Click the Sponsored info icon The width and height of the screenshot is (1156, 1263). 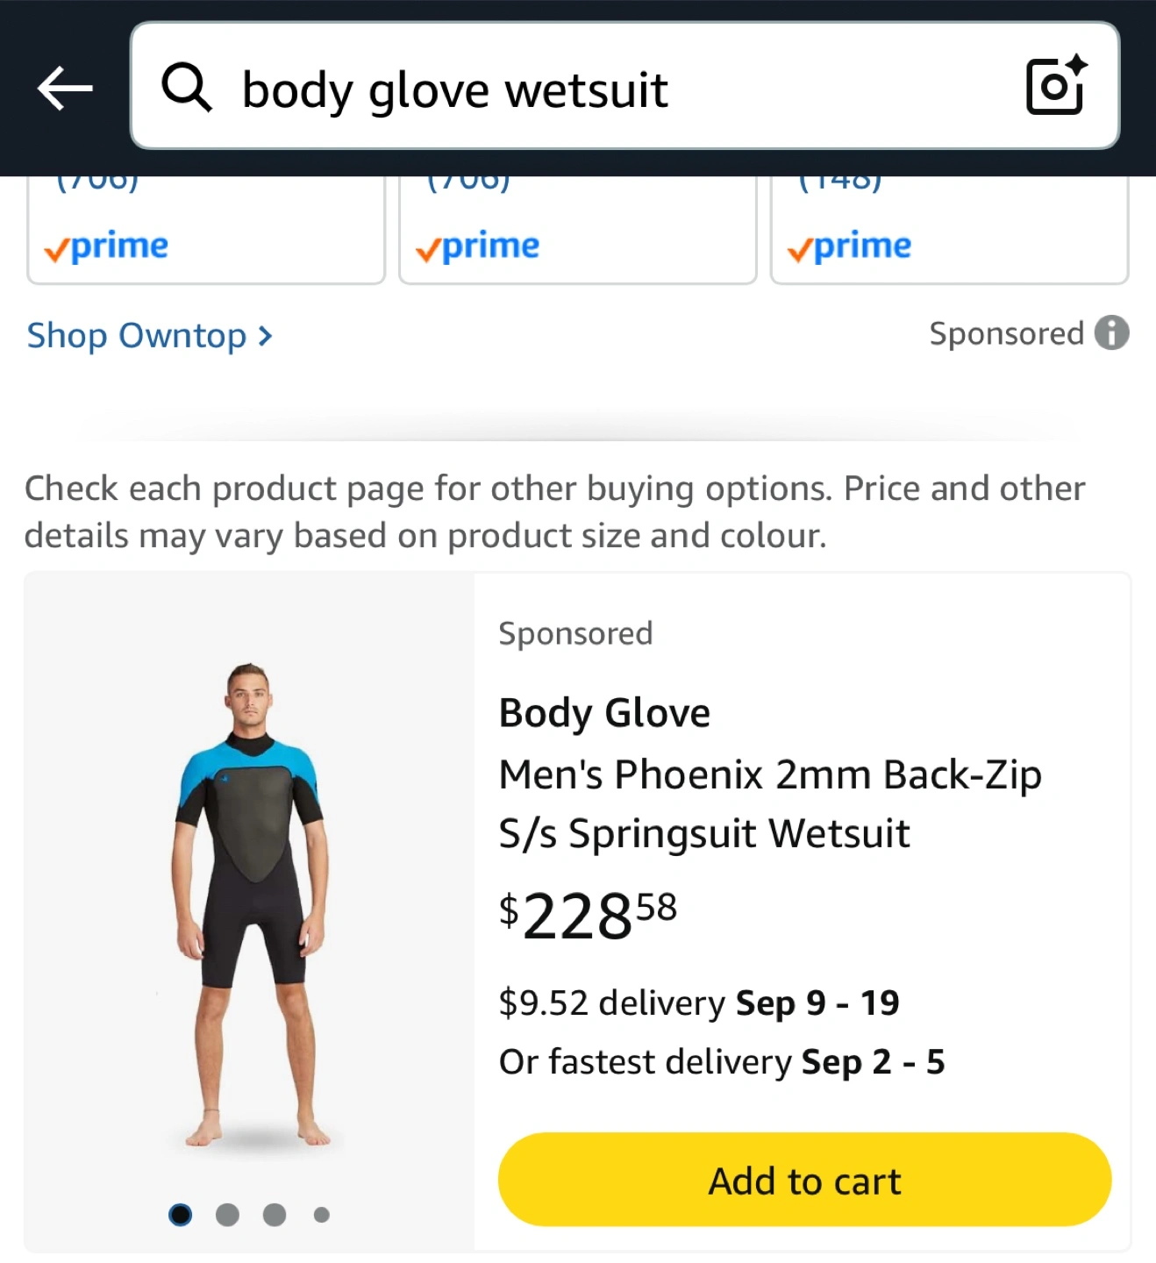(x=1111, y=333)
